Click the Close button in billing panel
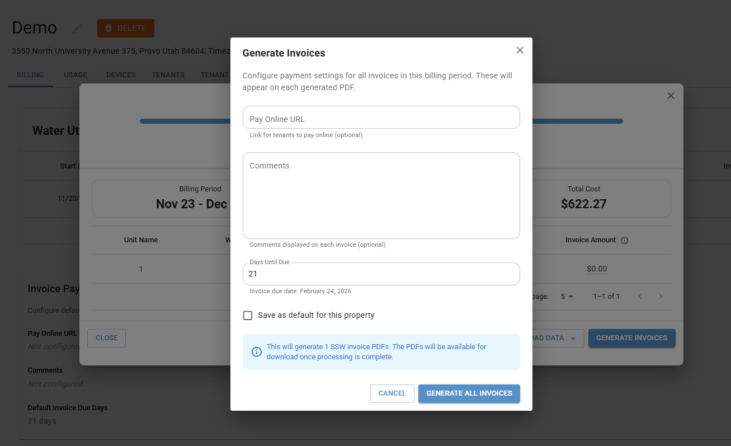731x446 pixels. coord(106,338)
